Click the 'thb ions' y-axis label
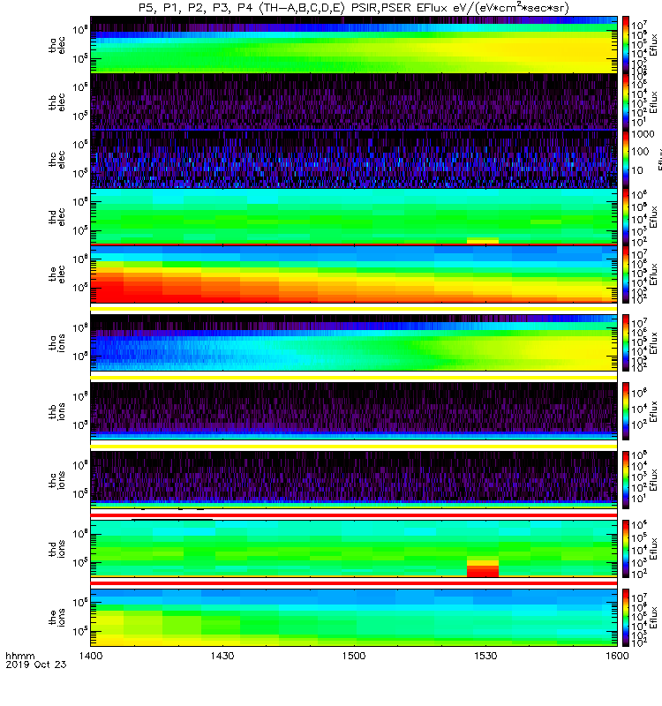662x706 pixels. point(56,411)
